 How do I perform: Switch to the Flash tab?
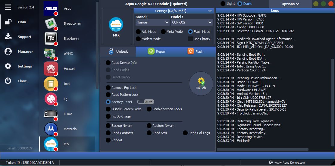click(x=196, y=52)
